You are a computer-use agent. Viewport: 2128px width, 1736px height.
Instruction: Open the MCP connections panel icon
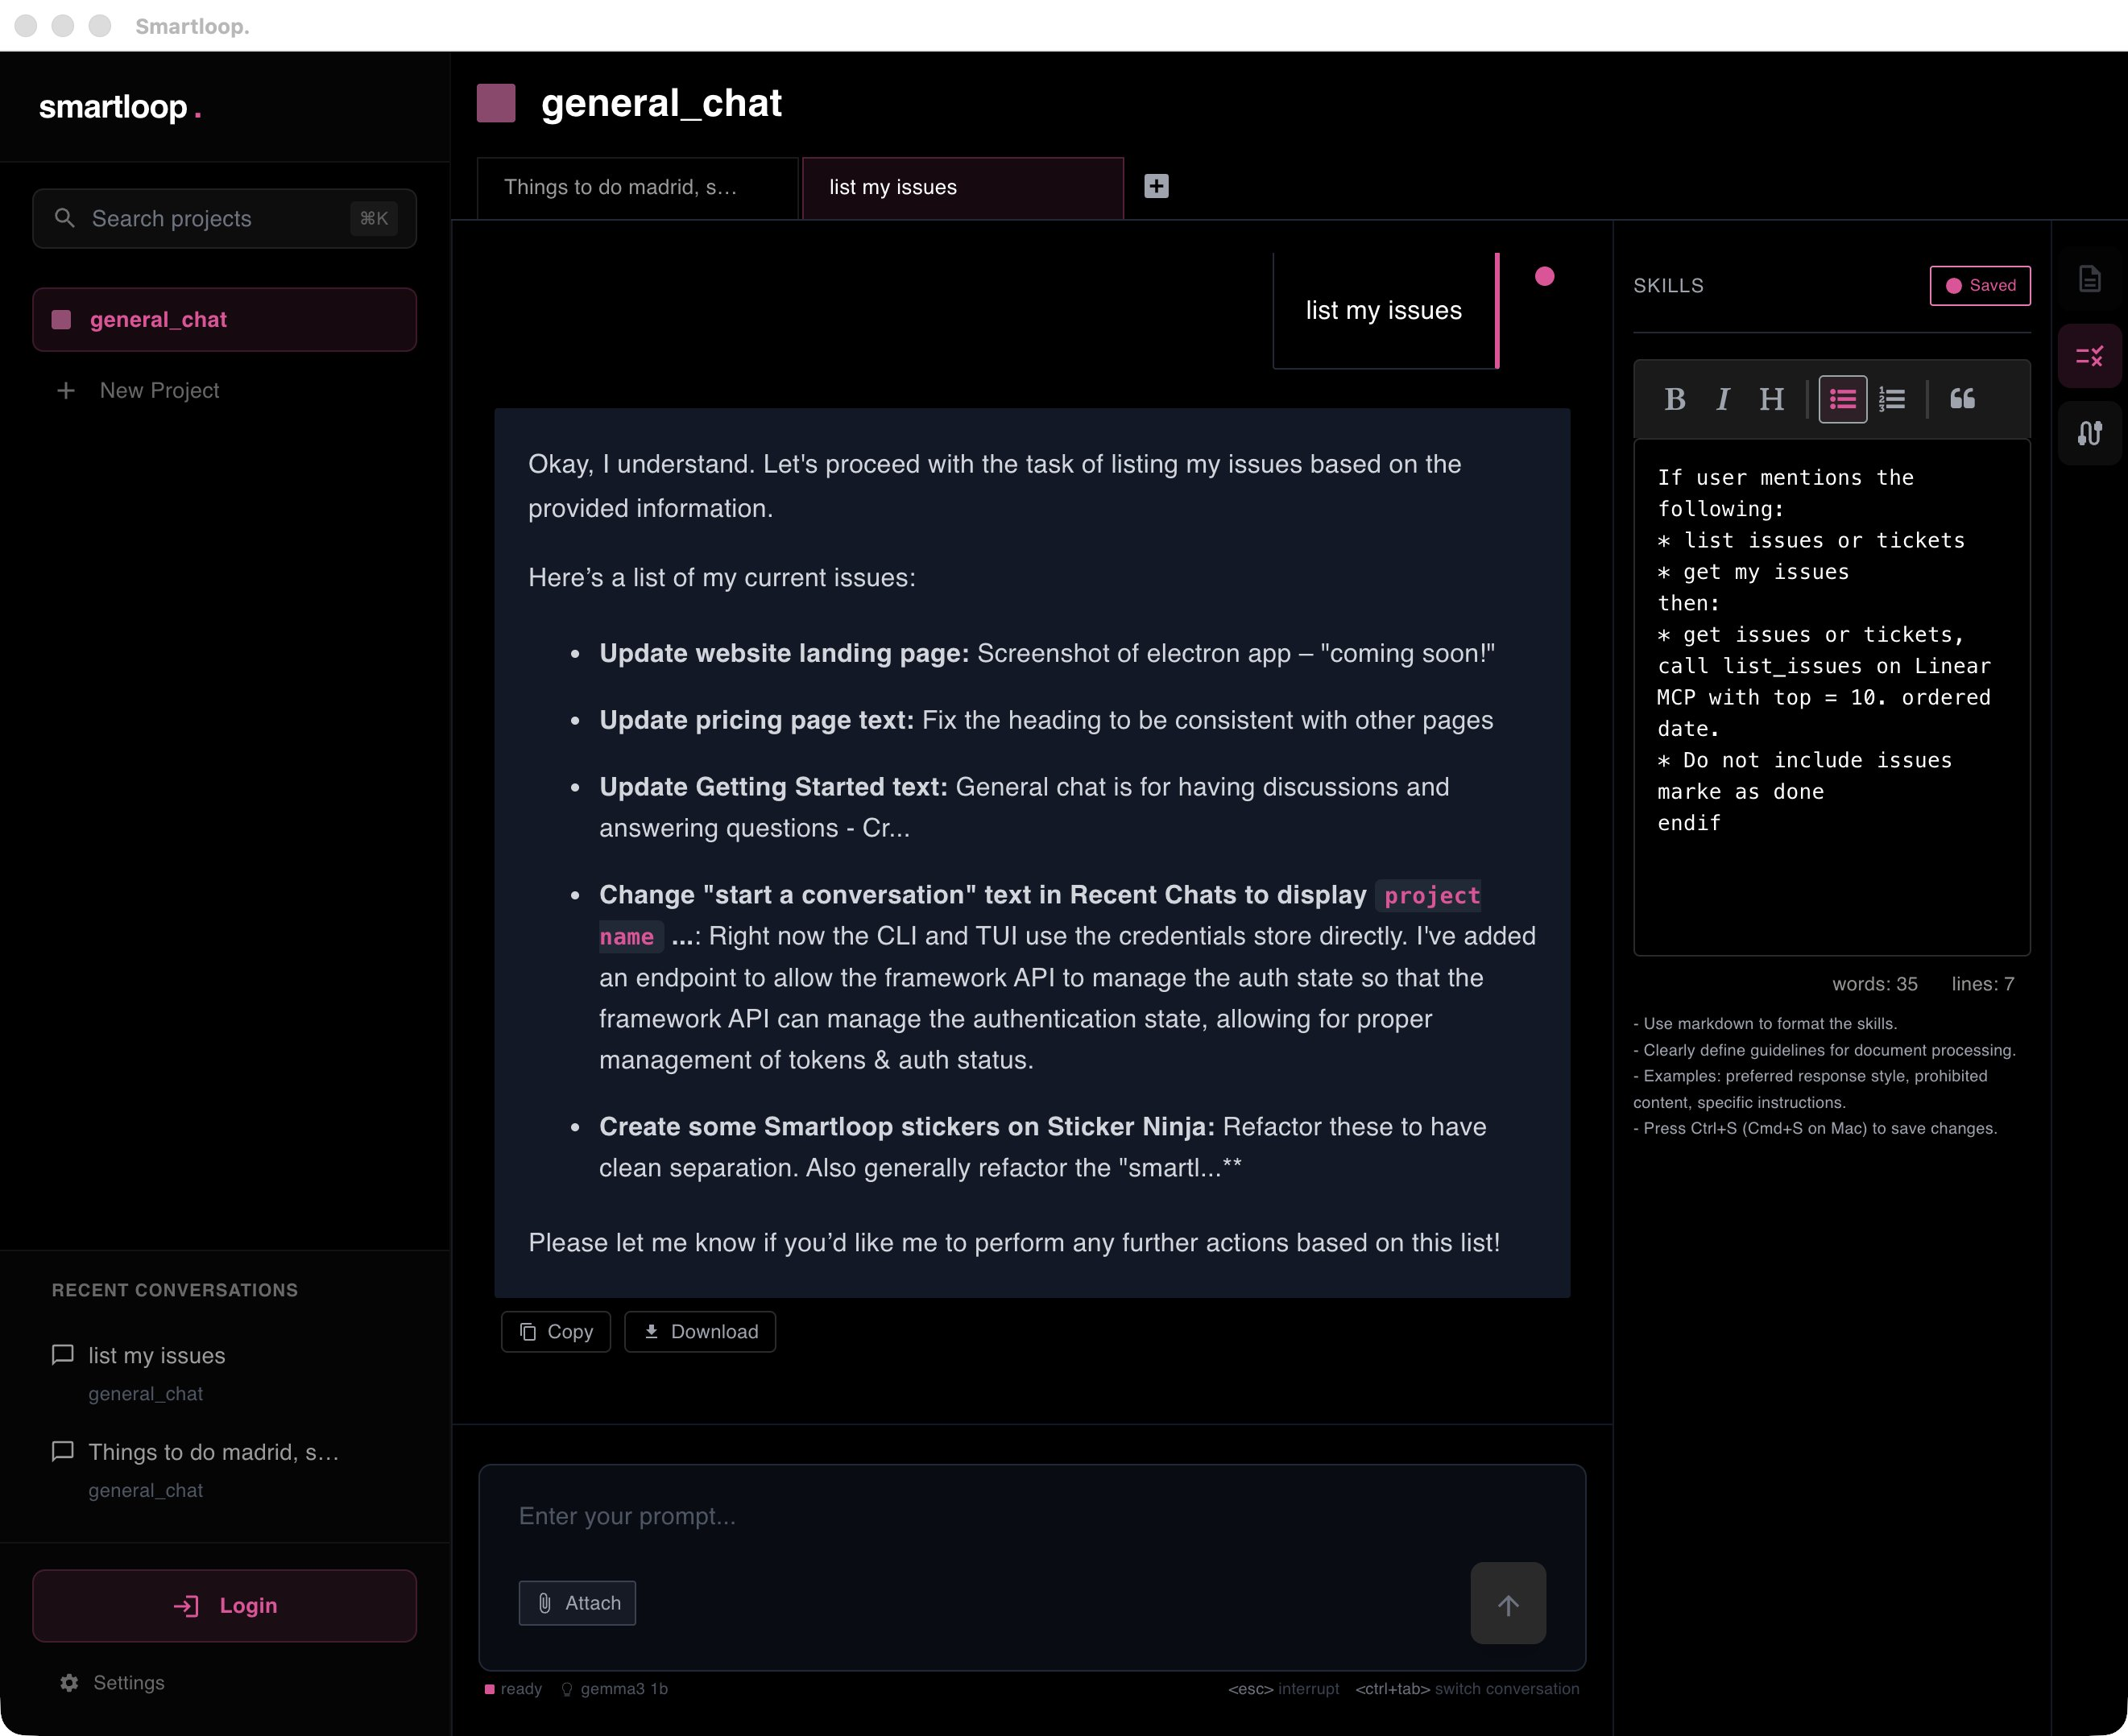click(x=2089, y=433)
